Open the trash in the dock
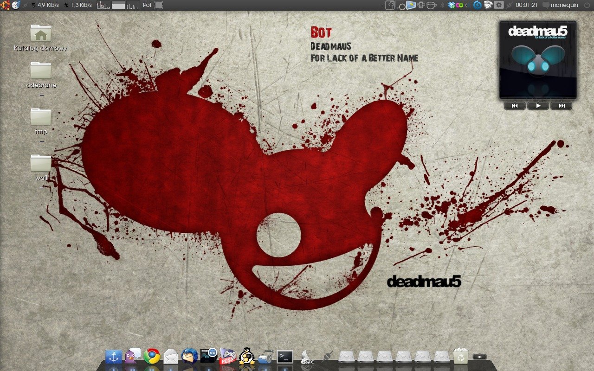This screenshot has height=371, width=594. coord(460,356)
